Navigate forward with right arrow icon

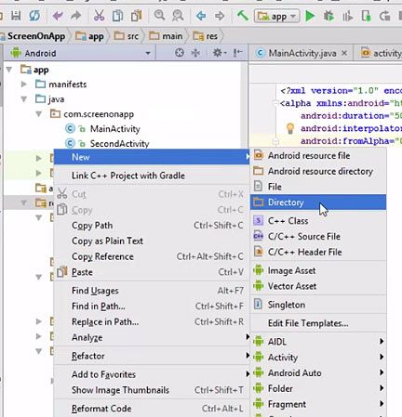tap(220, 16)
